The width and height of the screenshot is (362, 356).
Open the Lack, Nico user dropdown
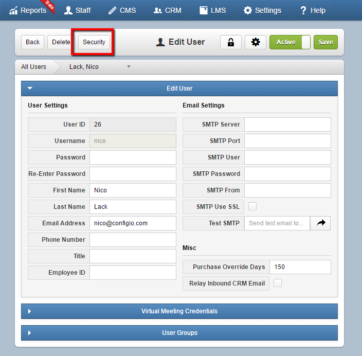(x=100, y=67)
